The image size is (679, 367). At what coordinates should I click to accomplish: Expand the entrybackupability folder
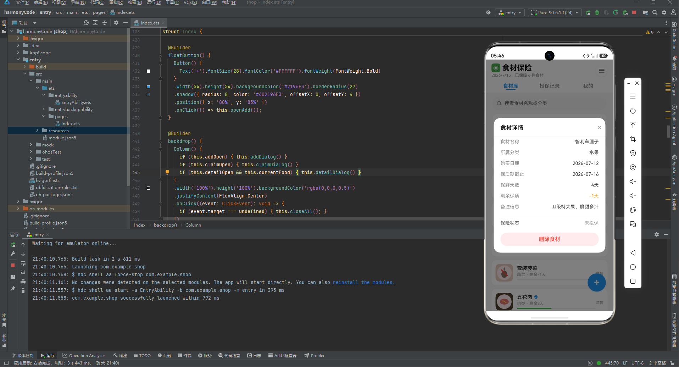(x=44, y=110)
